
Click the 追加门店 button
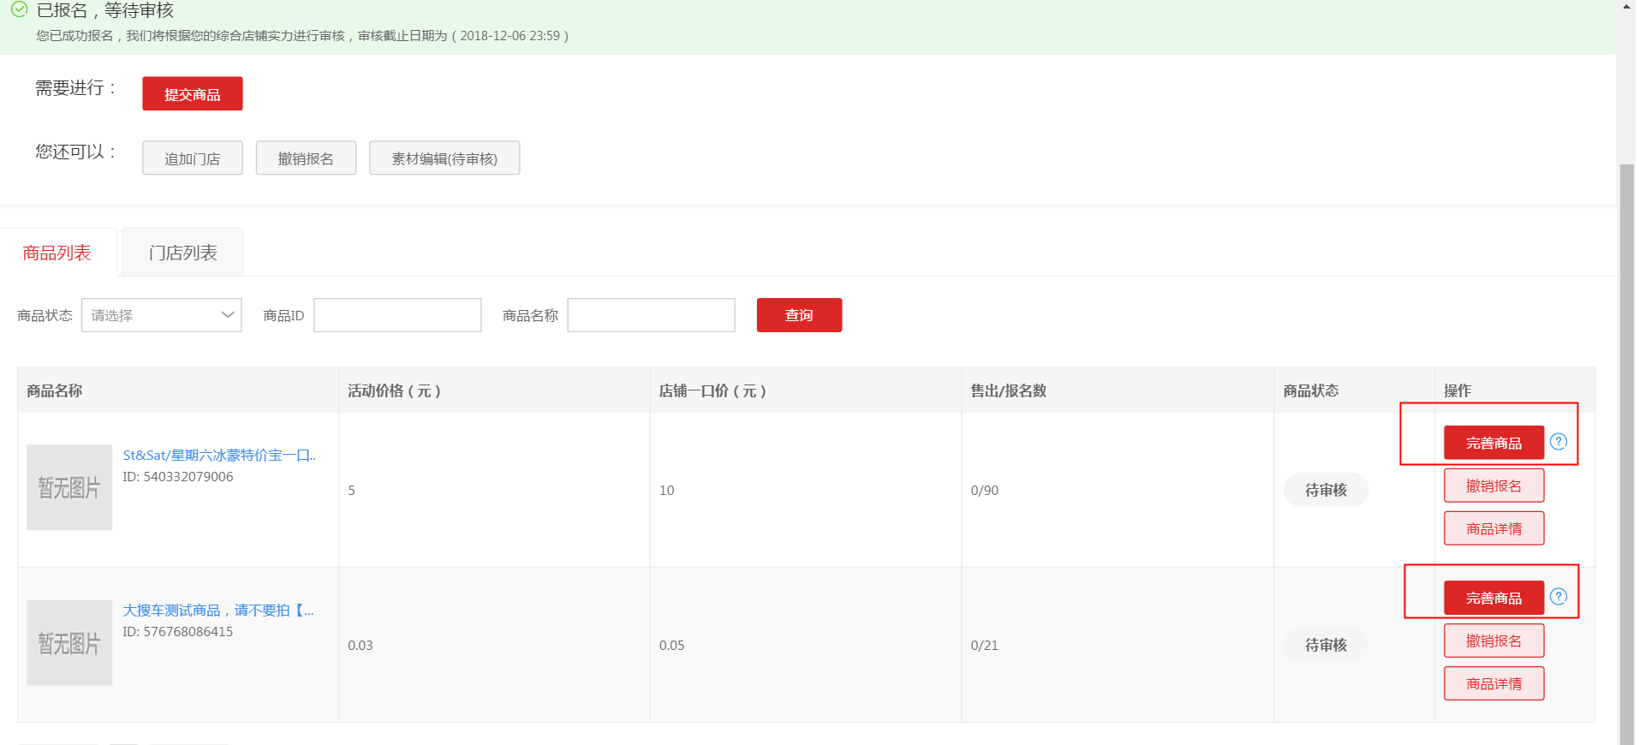[192, 158]
